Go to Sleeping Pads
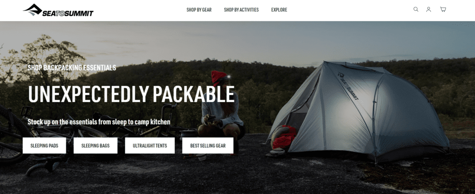Viewport: 475px width, 194px height. (44, 145)
